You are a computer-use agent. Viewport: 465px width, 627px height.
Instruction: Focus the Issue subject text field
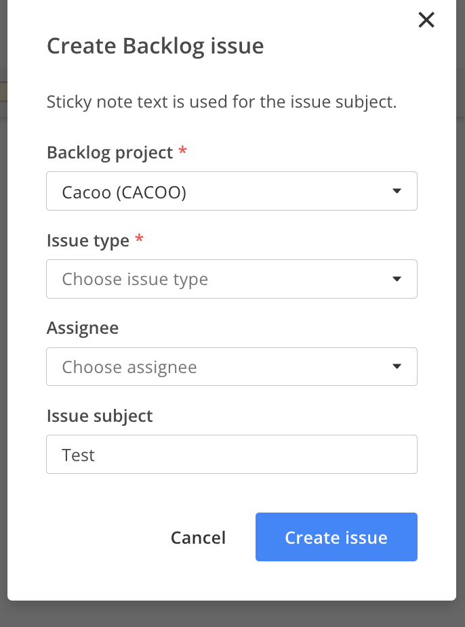point(232,454)
